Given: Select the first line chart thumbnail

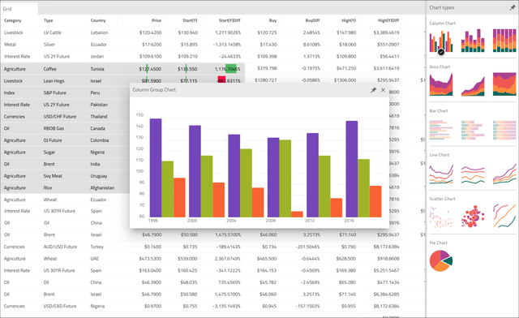Looking at the screenshot, I should [x=441, y=174].
